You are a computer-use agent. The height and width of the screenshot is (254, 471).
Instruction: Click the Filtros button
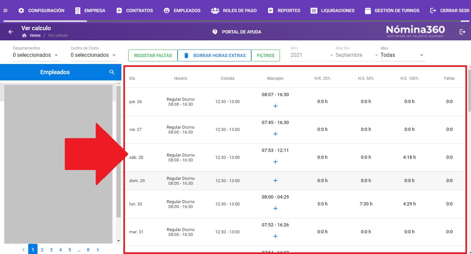(x=265, y=55)
